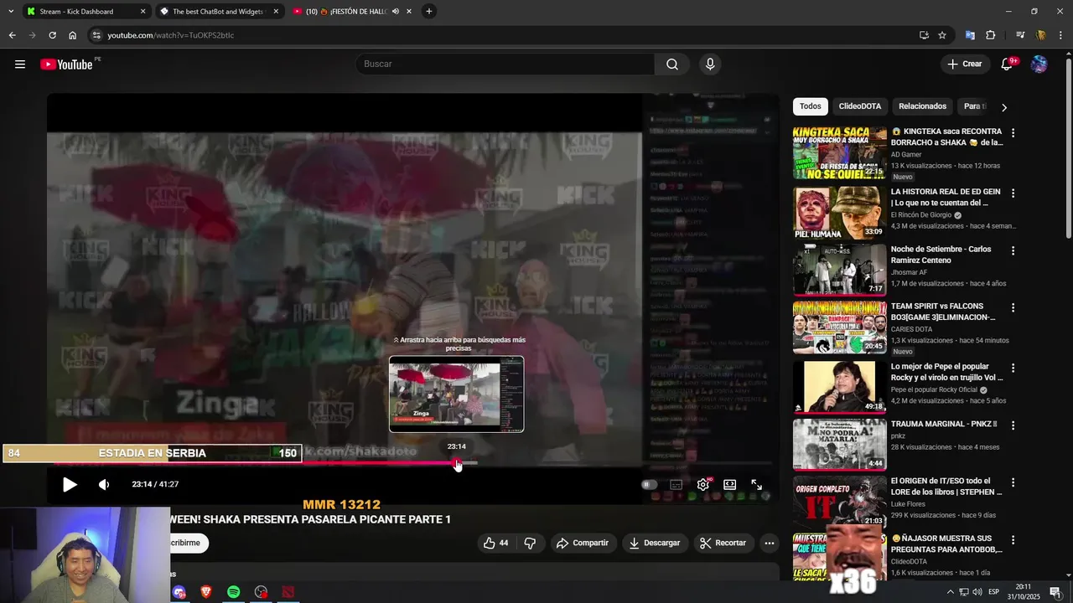Image resolution: width=1073 pixels, height=603 pixels.
Task: Go to browser home page
Action: click(72, 35)
